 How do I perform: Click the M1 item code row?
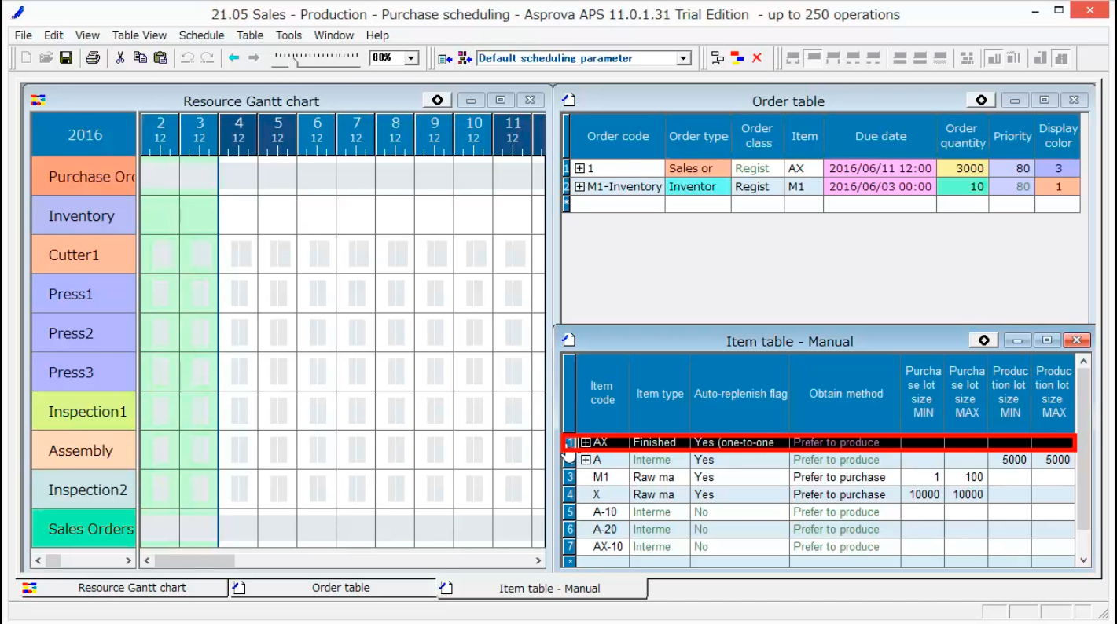pos(601,477)
